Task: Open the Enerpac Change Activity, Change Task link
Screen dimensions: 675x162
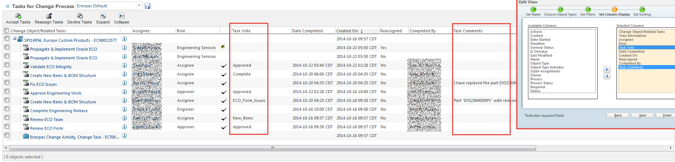Action: coord(74,137)
